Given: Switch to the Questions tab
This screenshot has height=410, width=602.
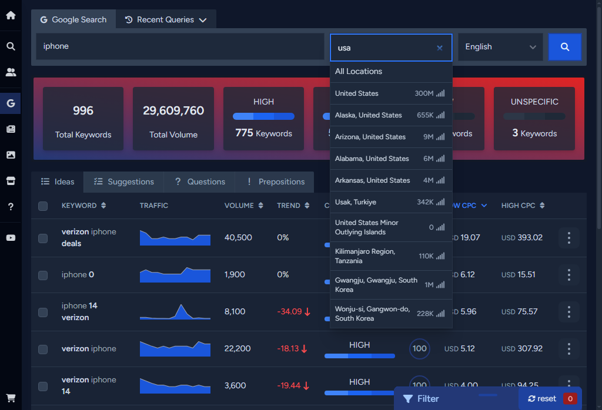Looking at the screenshot, I should point(200,182).
